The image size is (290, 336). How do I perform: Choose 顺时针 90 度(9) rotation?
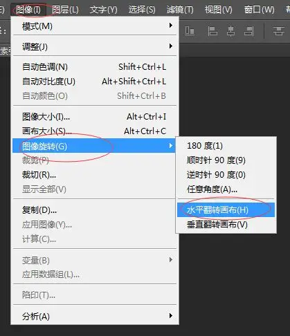coord(226,160)
